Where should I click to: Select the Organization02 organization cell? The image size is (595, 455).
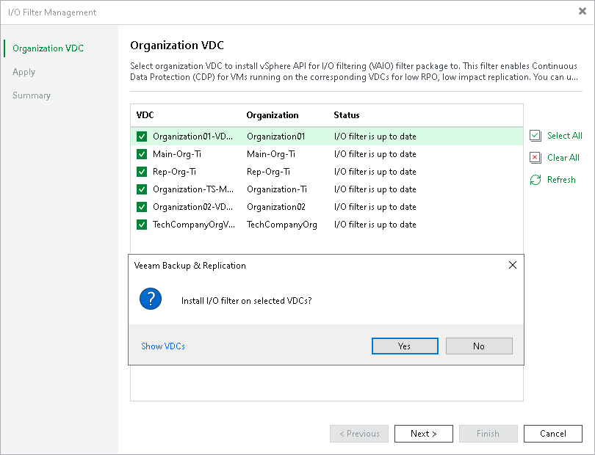(276, 207)
